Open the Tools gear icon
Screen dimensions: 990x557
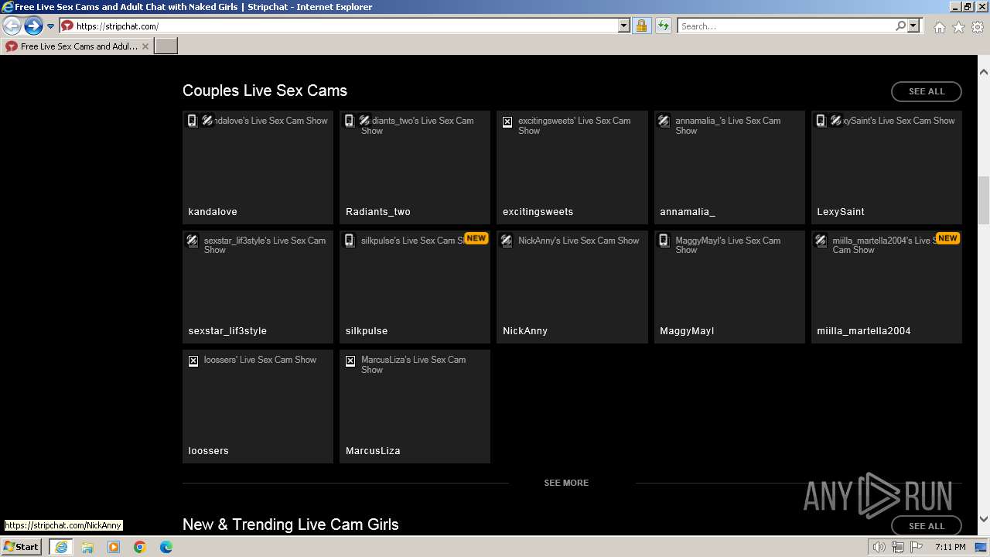point(978,27)
